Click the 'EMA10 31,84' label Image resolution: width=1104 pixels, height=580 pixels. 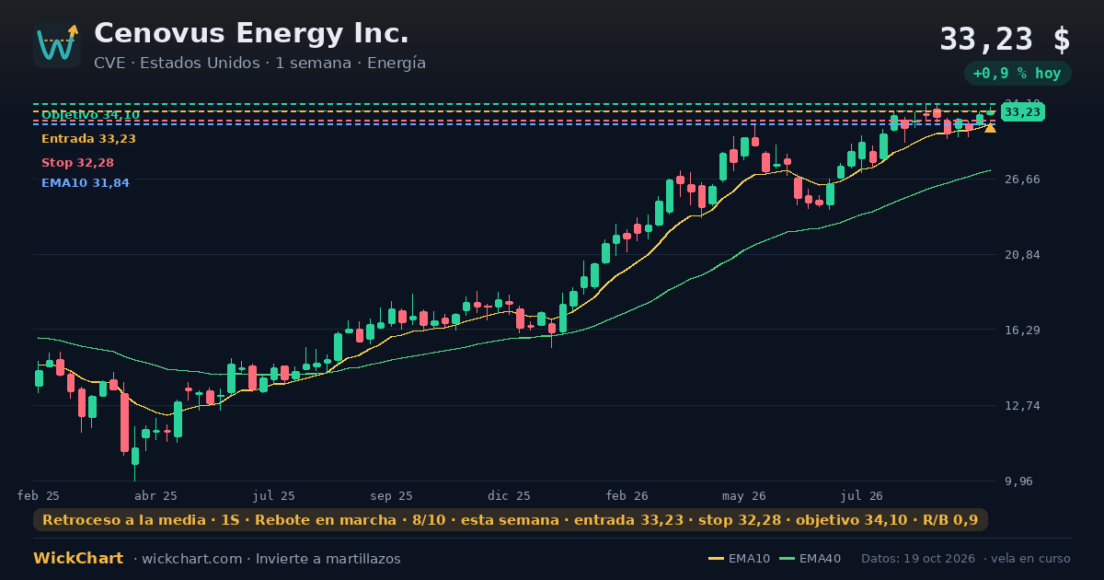point(86,183)
